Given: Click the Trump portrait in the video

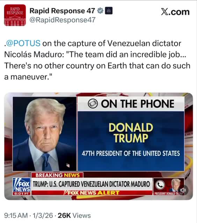Looking at the screenshot, I should coord(45,134).
